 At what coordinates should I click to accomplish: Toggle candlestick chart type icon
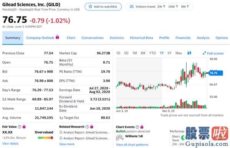[x=189, y=53]
